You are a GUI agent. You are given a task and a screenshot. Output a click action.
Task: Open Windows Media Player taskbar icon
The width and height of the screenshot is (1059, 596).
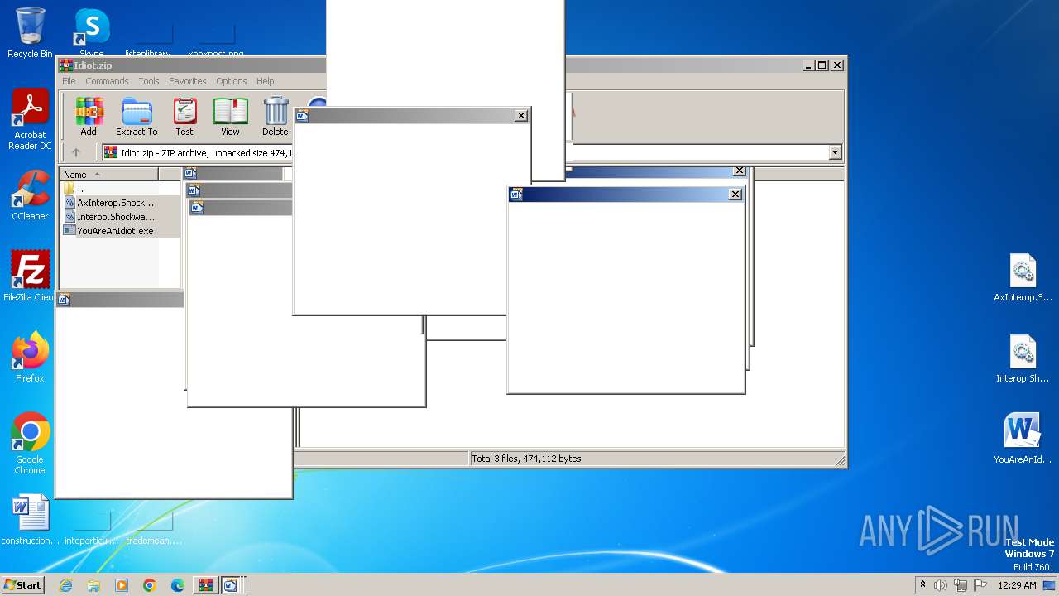tap(122, 585)
